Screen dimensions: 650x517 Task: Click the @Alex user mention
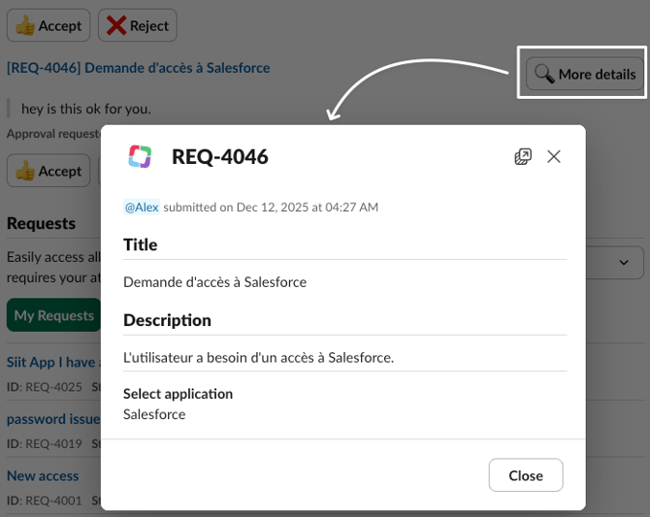point(142,207)
